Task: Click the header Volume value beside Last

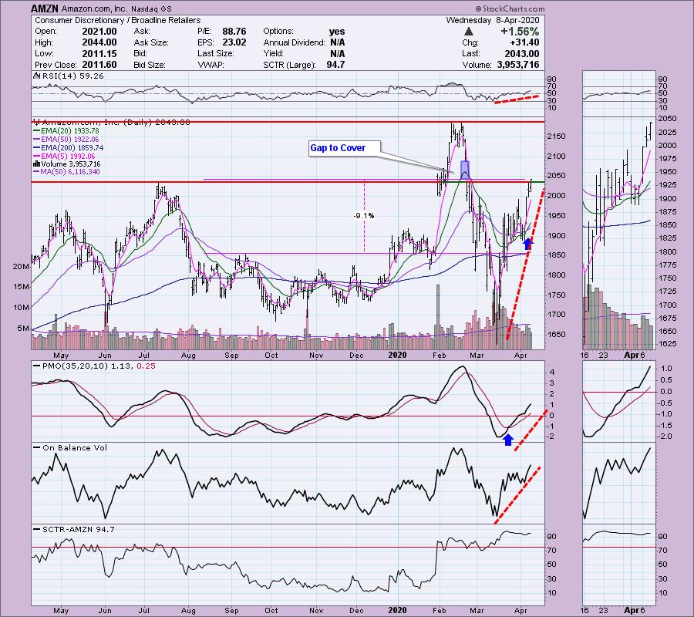Action: coord(517,65)
